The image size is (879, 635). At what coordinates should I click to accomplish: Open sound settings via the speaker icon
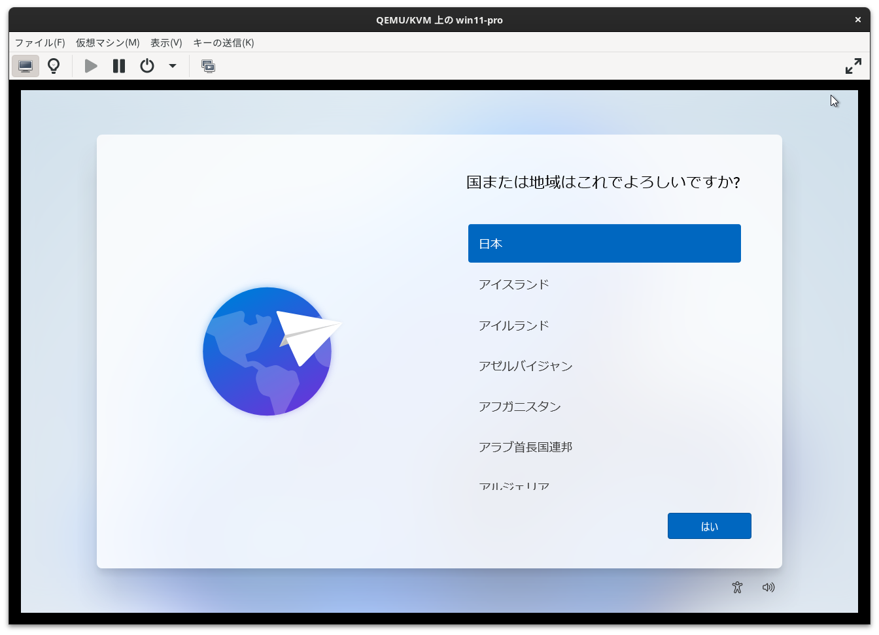[768, 587]
